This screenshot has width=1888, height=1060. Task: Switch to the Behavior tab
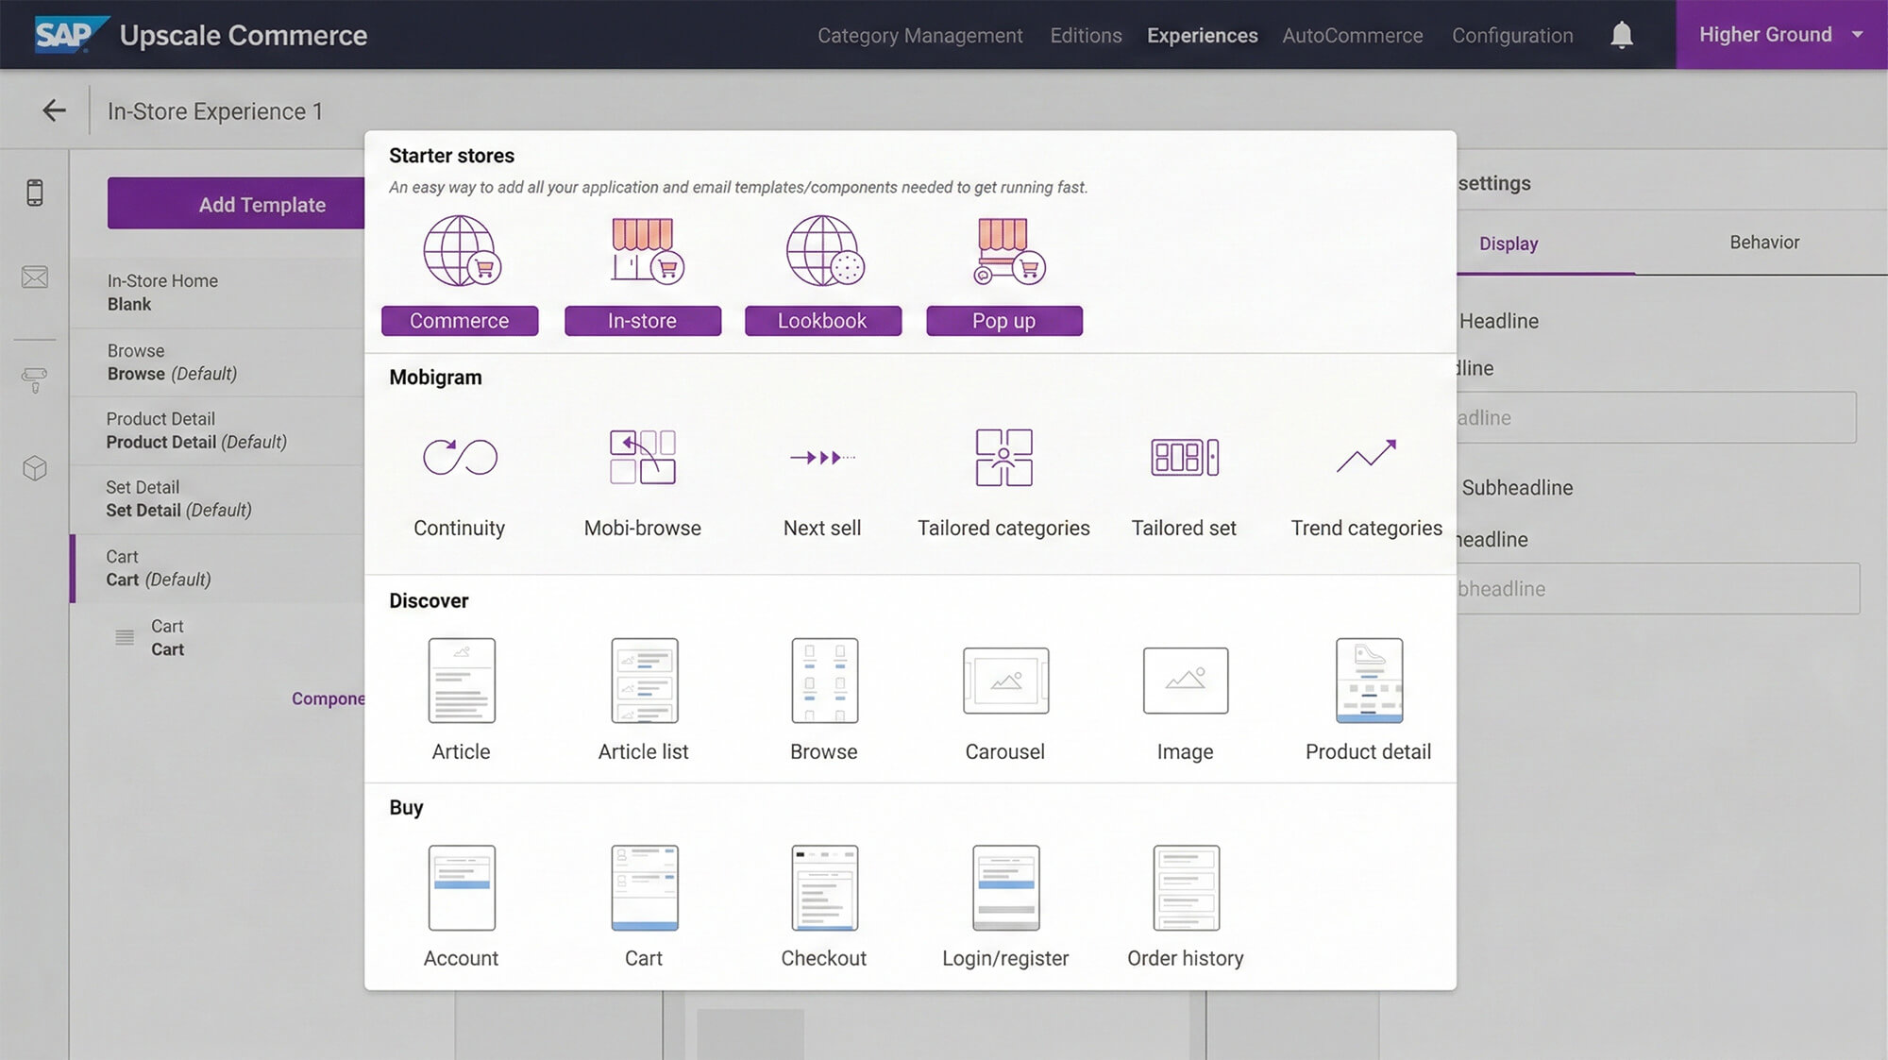click(x=1764, y=243)
